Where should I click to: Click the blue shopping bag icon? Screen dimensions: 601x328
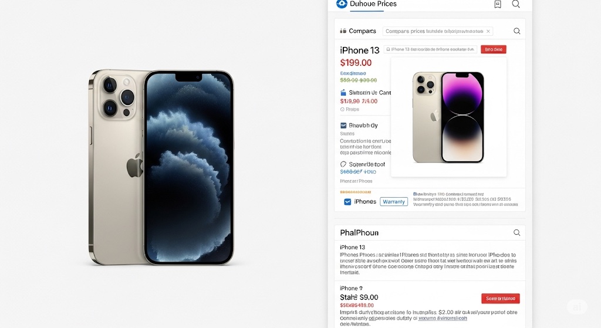(x=343, y=92)
